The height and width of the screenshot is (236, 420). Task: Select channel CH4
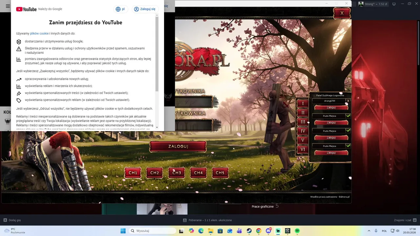[x=198, y=173]
